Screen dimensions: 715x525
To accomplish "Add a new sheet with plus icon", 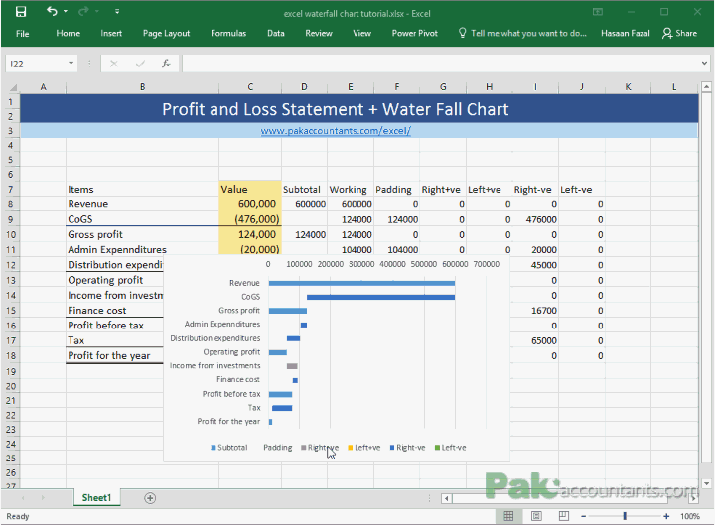I will [150, 498].
